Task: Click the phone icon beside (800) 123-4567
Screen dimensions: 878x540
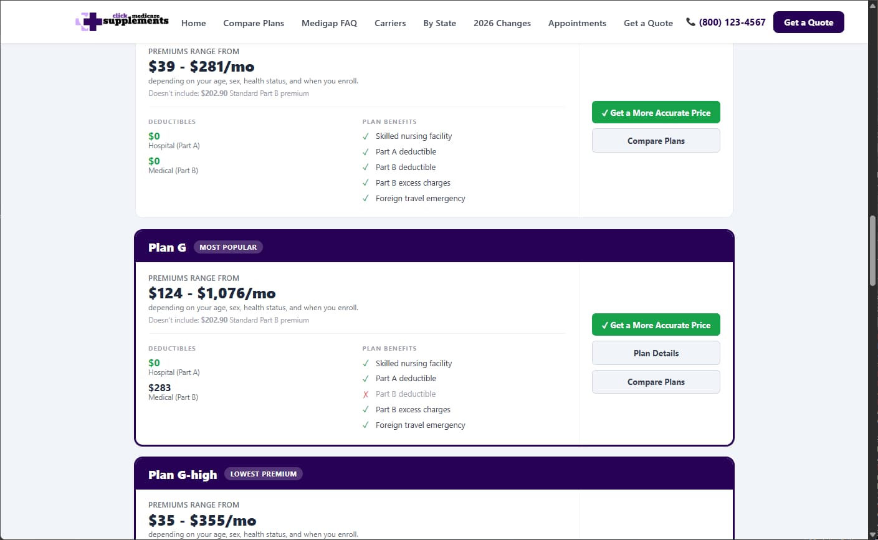Action: click(690, 22)
